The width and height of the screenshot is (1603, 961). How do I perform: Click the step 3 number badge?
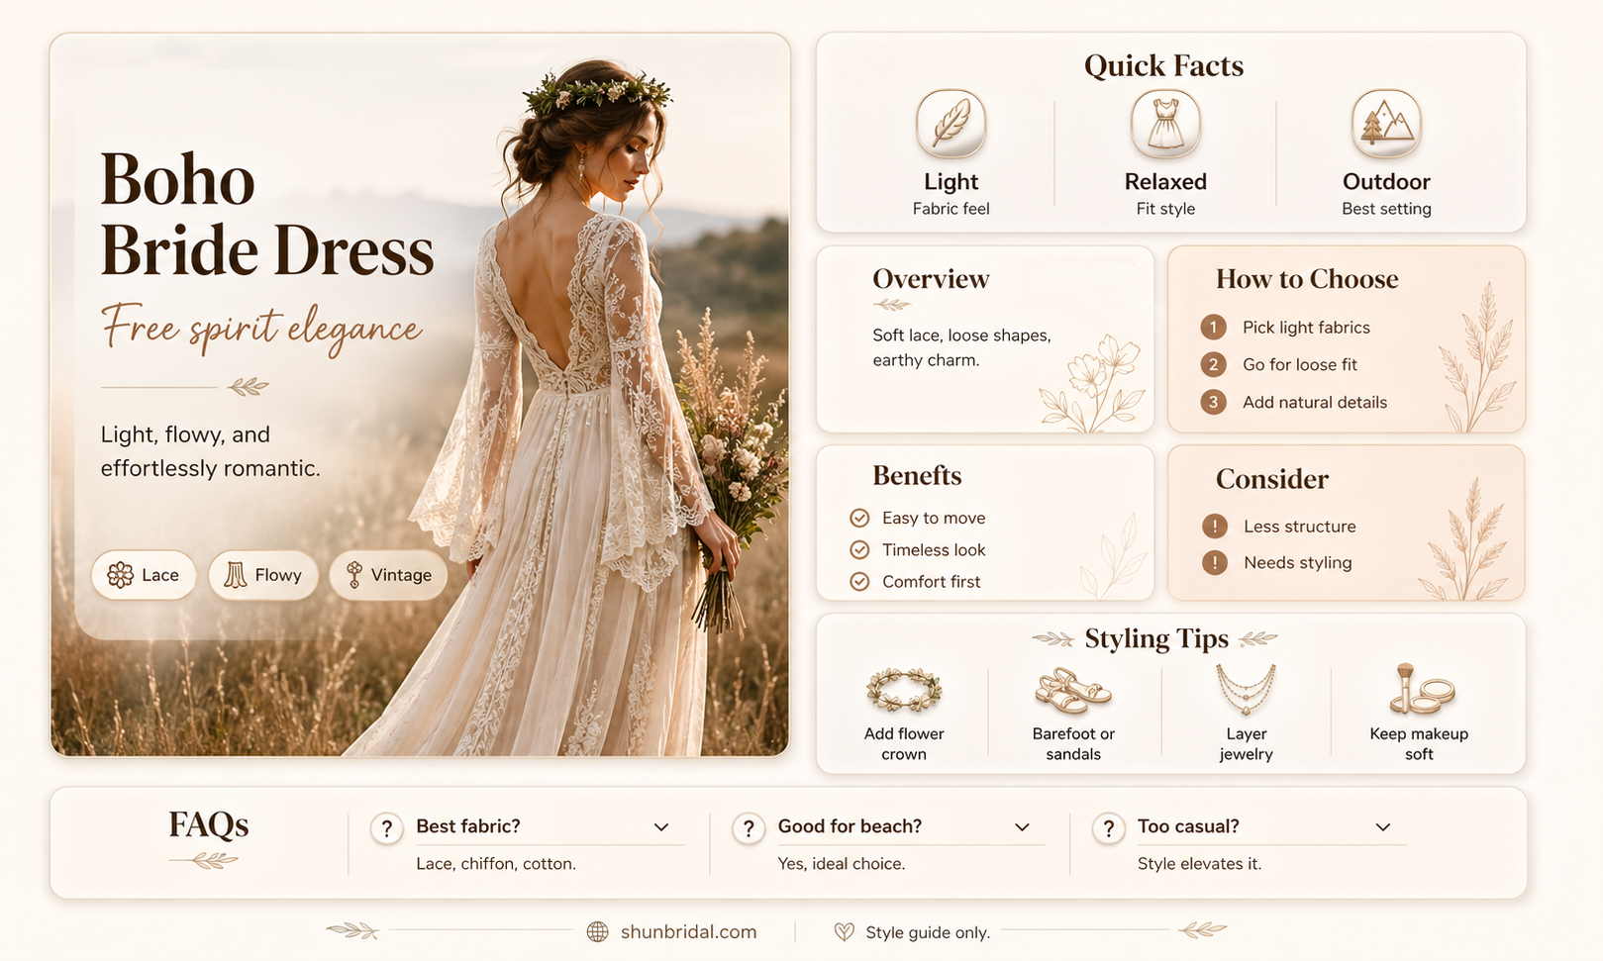coord(1213,402)
